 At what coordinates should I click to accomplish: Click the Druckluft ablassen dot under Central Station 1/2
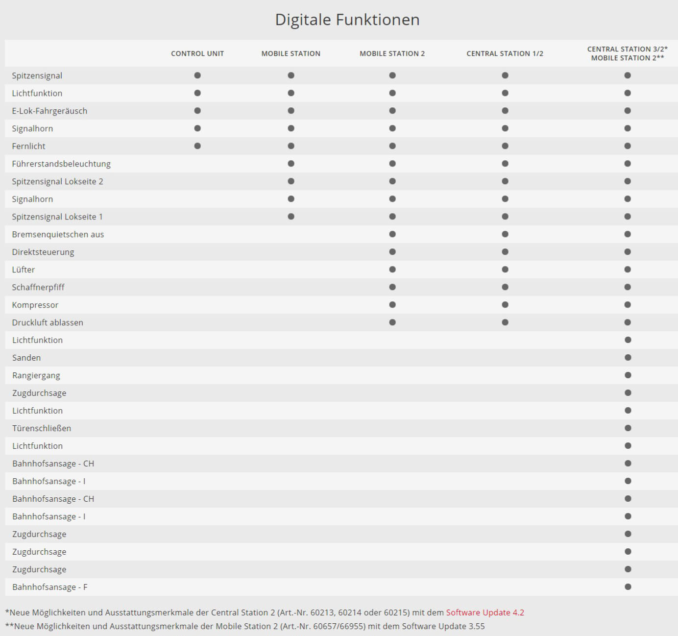[505, 322]
